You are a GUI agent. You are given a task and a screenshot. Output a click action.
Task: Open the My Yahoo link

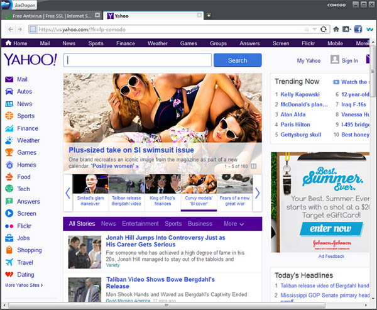click(309, 60)
